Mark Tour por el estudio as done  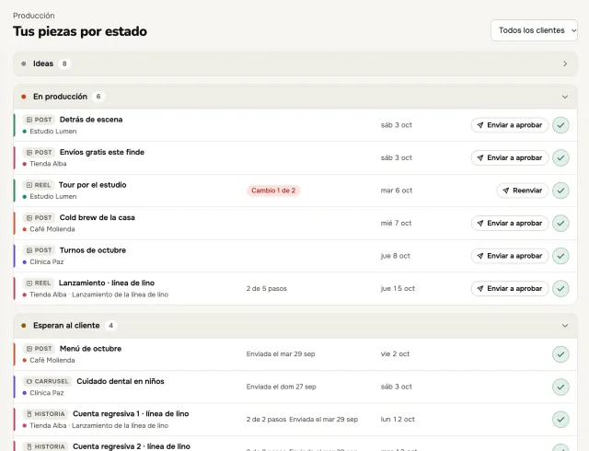coord(560,191)
